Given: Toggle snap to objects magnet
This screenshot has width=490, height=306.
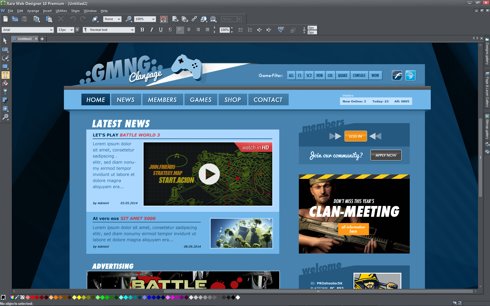Looking at the screenshot, I should click(163, 19).
